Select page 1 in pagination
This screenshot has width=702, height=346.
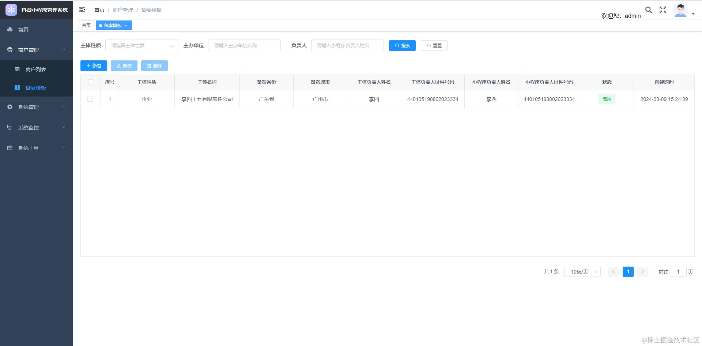628,272
